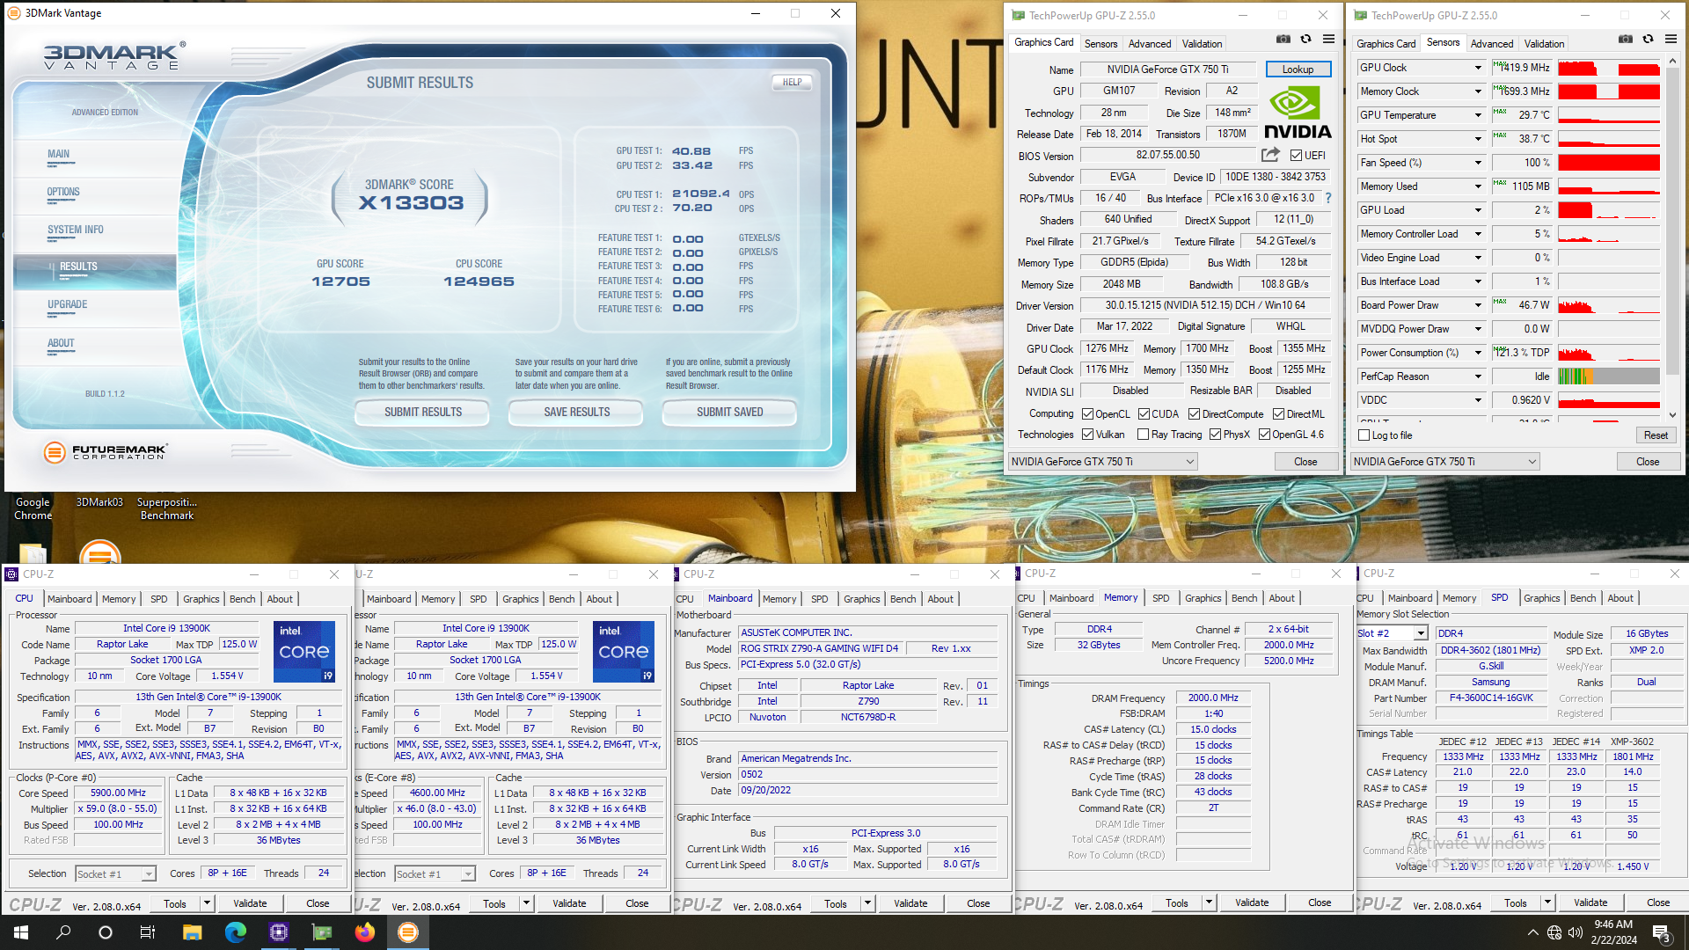This screenshot has height=950, width=1689.
Task: Open Task View on the taskbar
Action: pyautogui.click(x=148, y=932)
